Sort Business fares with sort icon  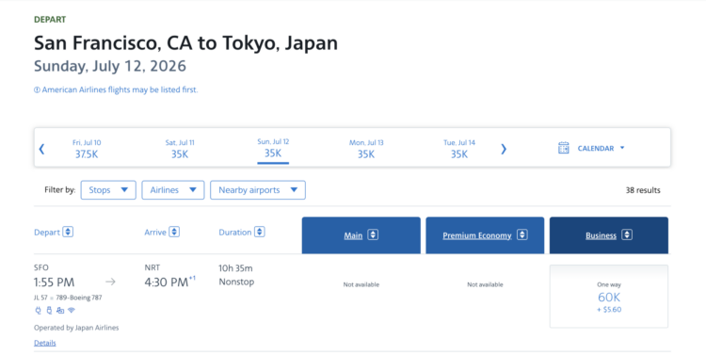(x=627, y=234)
